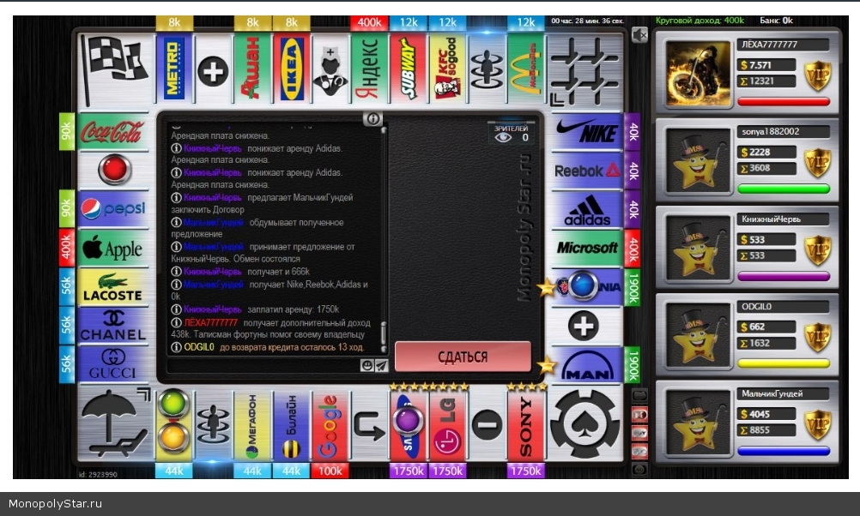The image size is (860, 516).
Task: Open the emoji smiley picker in chat
Action: 367,365
